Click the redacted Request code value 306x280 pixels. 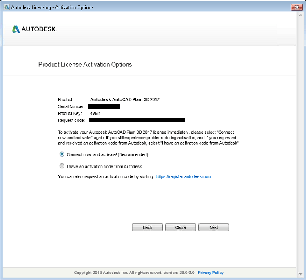[x=137, y=120]
